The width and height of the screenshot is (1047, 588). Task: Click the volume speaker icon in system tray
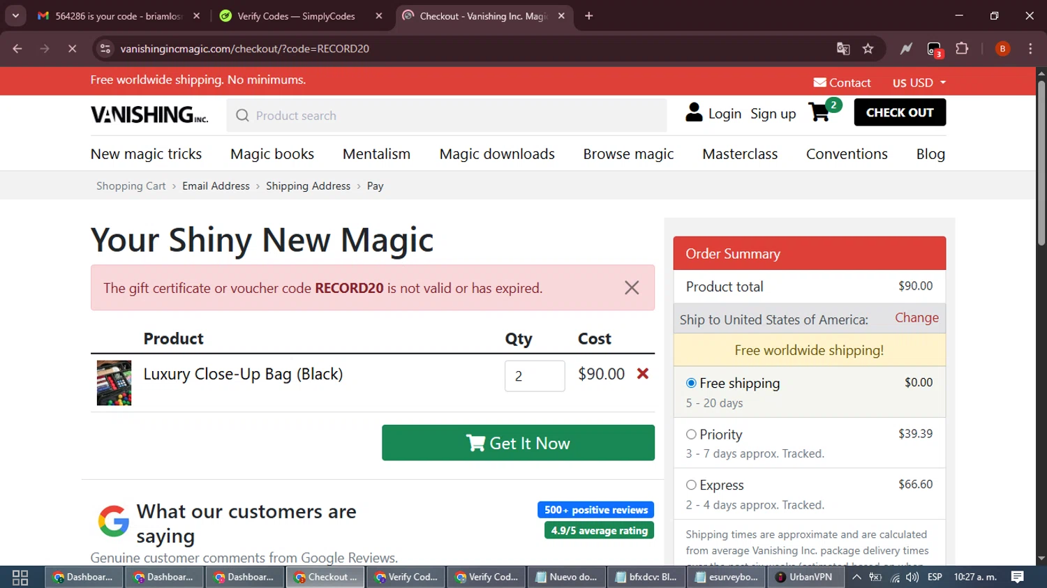click(912, 577)
